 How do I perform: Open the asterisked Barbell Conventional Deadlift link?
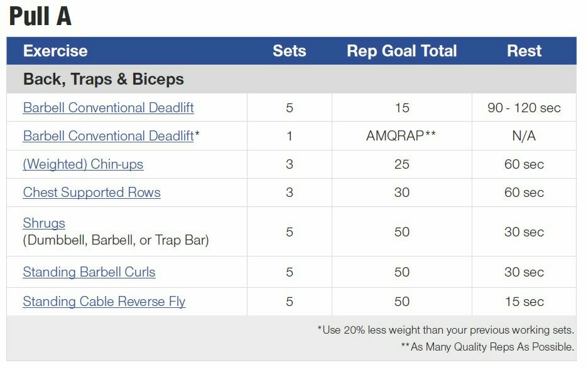(x=109, y=136)
